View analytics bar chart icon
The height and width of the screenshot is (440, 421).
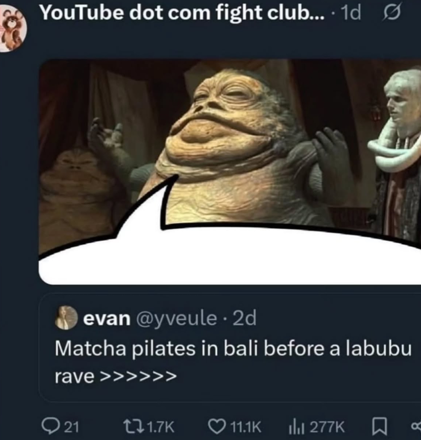click(x=297, y=427)
